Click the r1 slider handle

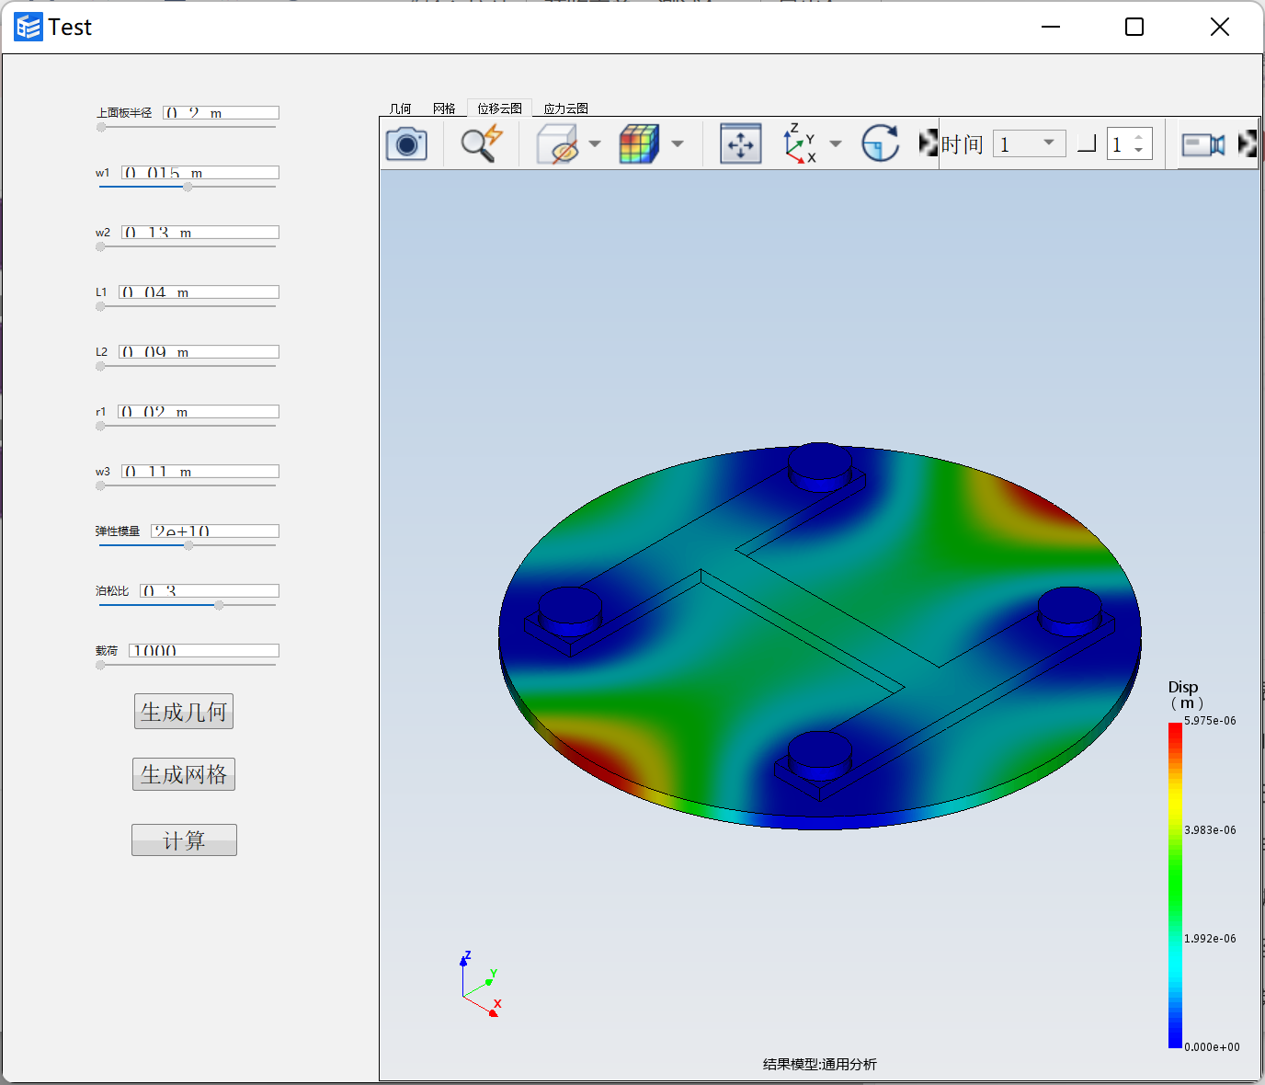coord(101,426)
